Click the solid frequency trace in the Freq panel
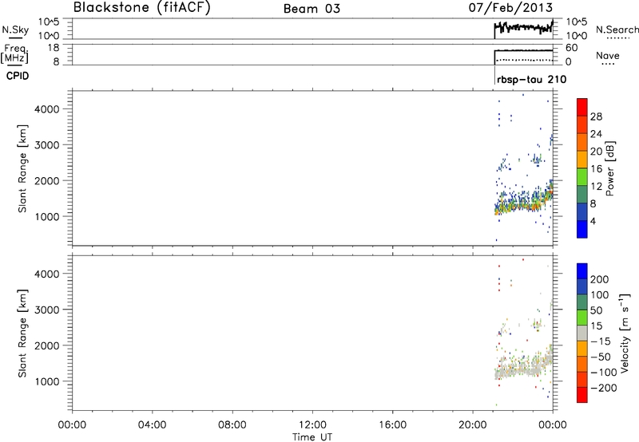The width and height of the screenshot is (639, 442). [x=524, y=50]
